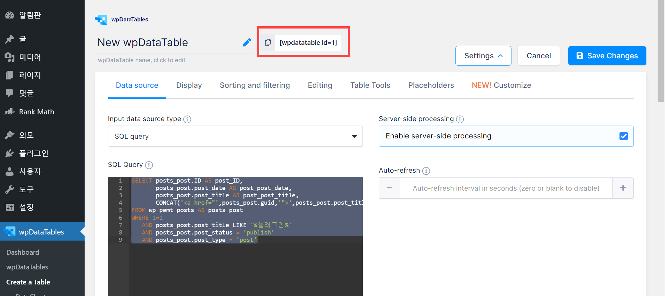665x296 pixels.
Task: Click SQL line 9 post_type = 'post'
Action: pyautogui.click(x=199, y=240)
